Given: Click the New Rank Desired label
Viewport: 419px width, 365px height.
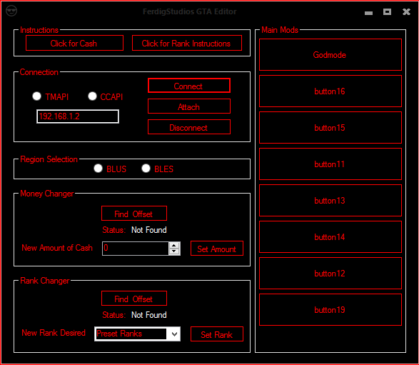Looking at the screenshot, I should tap(54, 333).
